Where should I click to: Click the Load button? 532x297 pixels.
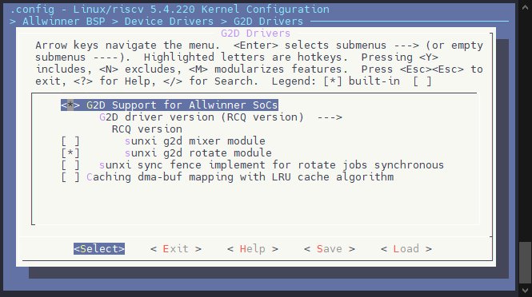pos(406,248)
